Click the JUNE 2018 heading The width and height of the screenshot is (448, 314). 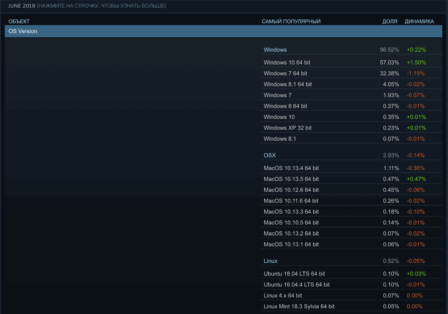point(22,6)
